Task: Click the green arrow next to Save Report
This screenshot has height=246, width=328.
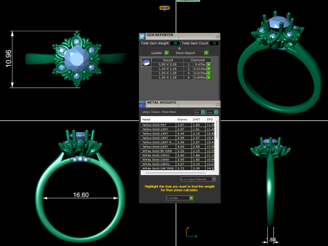Action: pos(206,53)
